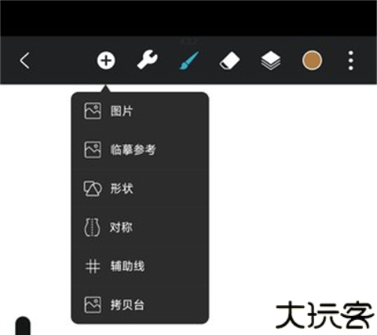Click the symmetry icon beside 对称

click(x=92, y=227)
